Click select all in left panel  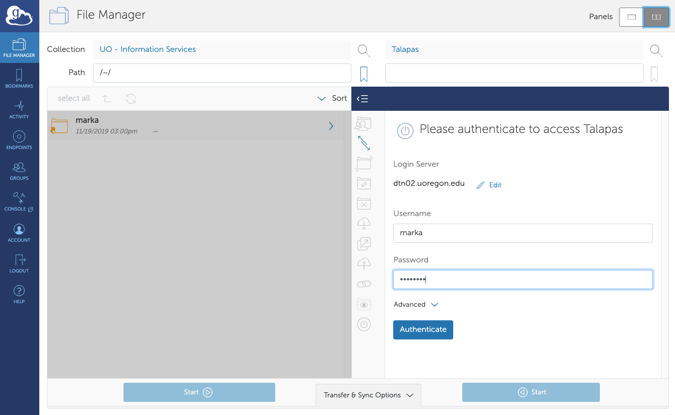click(x=74, y=98)
